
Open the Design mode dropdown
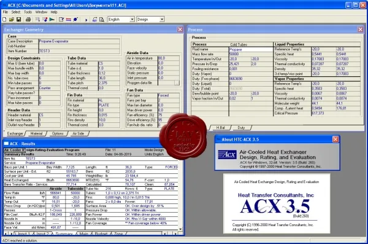[x=162, y=20]
